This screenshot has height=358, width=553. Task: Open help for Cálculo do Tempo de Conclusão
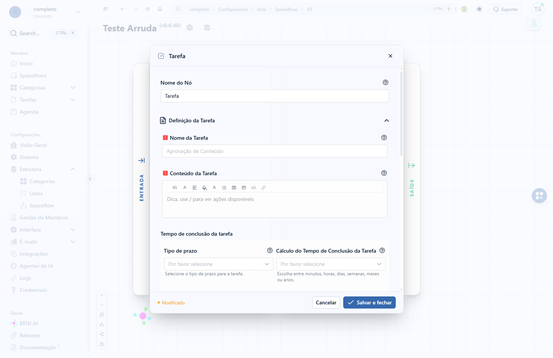(x=382, y=250)
